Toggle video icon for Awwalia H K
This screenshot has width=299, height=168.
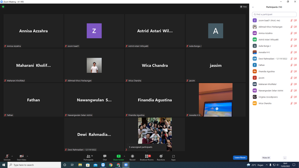295,52
